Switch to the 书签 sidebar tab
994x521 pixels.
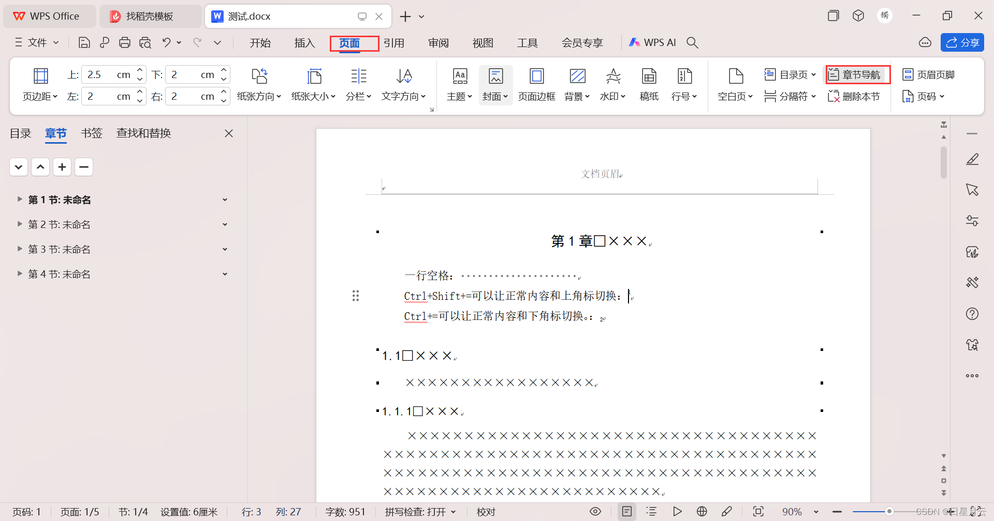pos(92,133)
